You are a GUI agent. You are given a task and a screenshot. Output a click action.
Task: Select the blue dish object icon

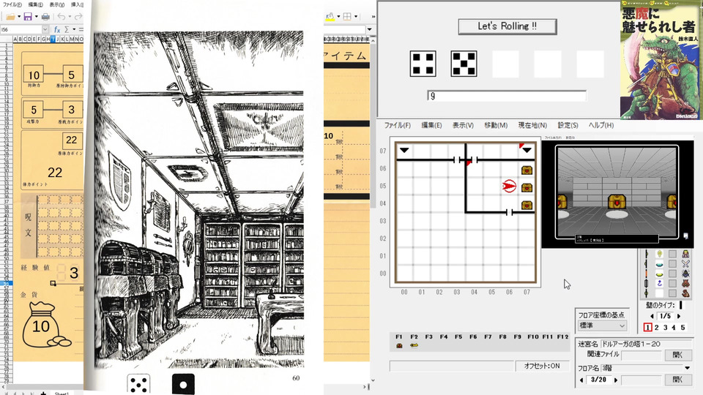click(660, 264)
